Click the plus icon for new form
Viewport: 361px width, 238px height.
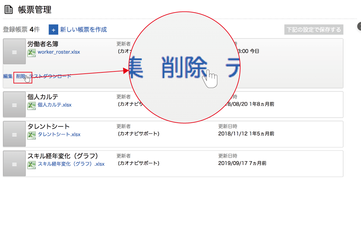coord(53,30)
